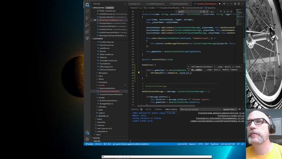Click the debug console filter input
Viewport: 282px width, 159px height.
pyautogui.click(x=200, y=110)
